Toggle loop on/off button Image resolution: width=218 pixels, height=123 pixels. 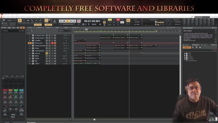[128, 20]
